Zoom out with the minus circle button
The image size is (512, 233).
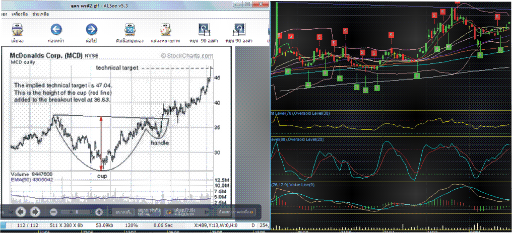click(53, 212)
